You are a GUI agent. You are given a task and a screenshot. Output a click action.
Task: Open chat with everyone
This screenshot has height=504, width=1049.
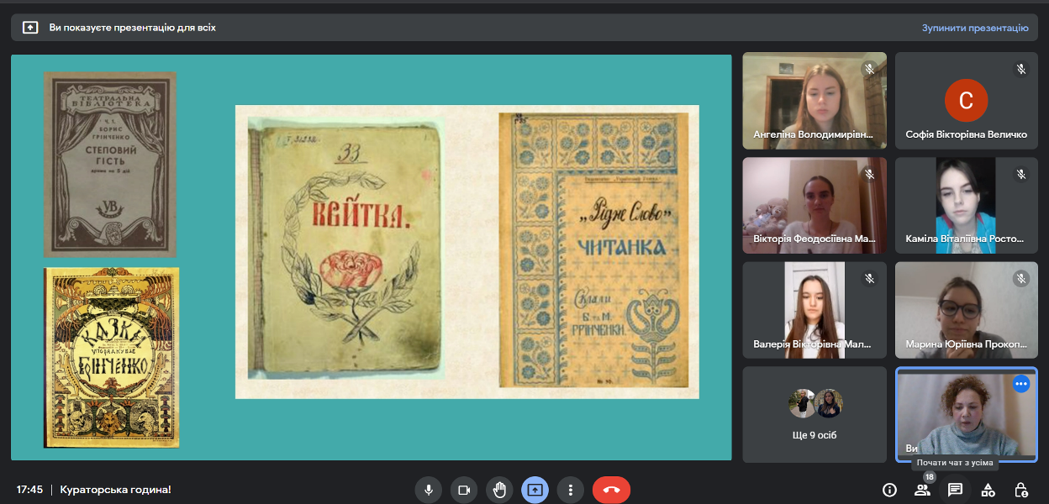955,490
